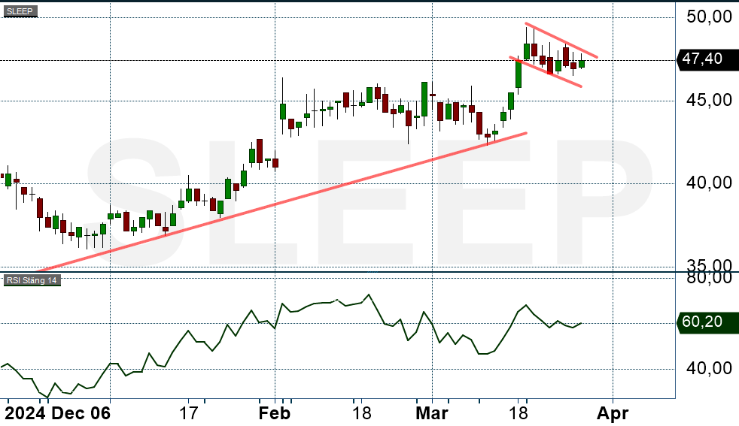Image resolution: width=739 pixels, height=426 pixels.
Task: Click the divider handle between price and RSI panels
Action: tap(373, 272)
